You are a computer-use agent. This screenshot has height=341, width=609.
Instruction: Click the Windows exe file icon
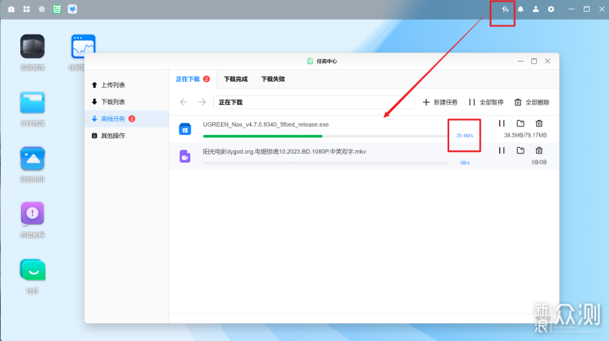click(185, 129)
